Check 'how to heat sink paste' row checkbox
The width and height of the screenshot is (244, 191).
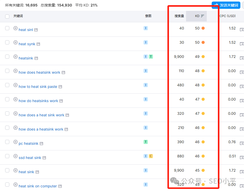[x=7, y=85]
